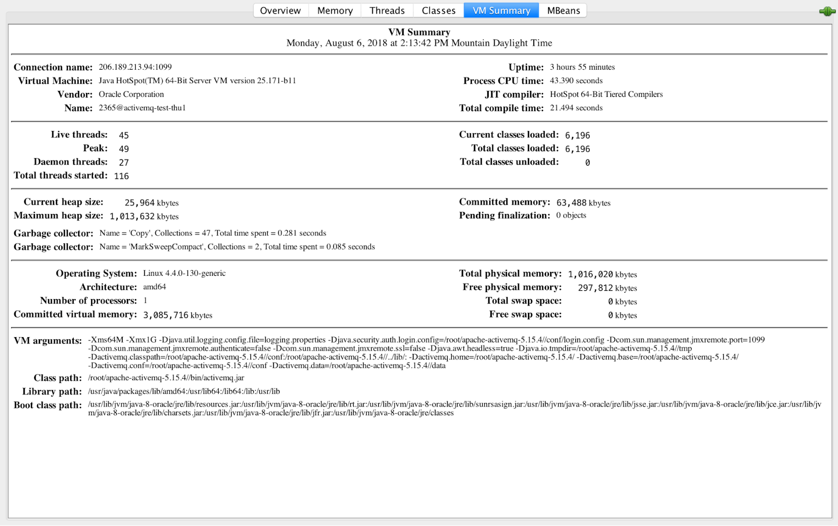
Task: Click the Uptime value showing 3 hours 55 minutes
Action: pos(582,67)
